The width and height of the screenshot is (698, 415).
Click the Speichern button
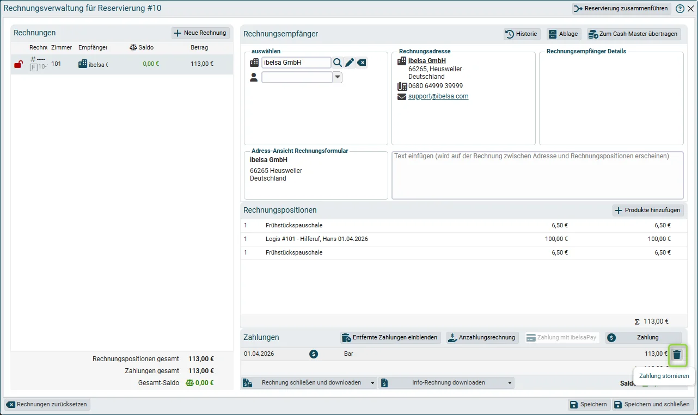588,405
